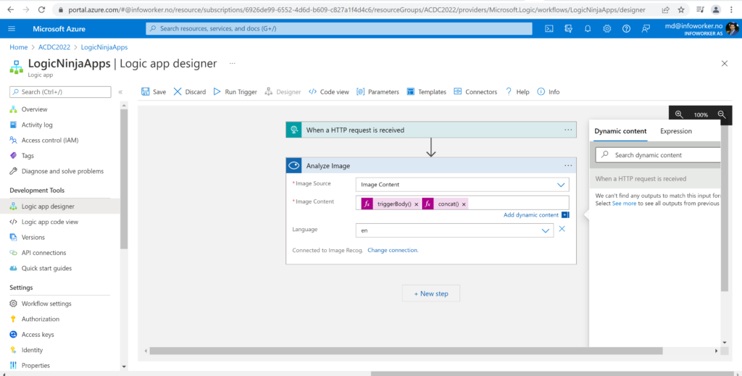Open the notifications bell
Image resolution: width=742 pixels, height=376 pixels.
[588, 29]
